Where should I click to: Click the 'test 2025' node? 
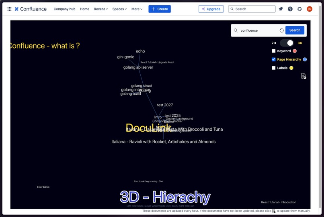(172, 116)
